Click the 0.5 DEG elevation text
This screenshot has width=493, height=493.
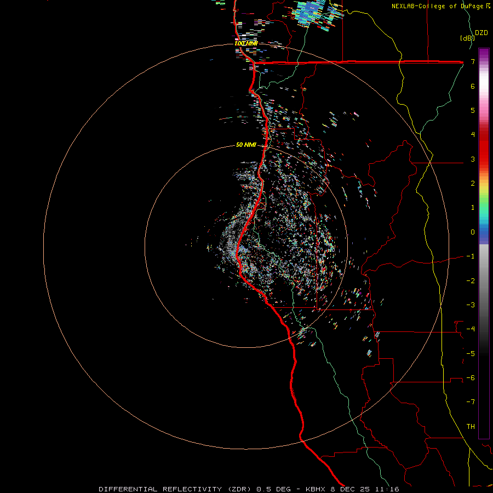click(273, 489)
